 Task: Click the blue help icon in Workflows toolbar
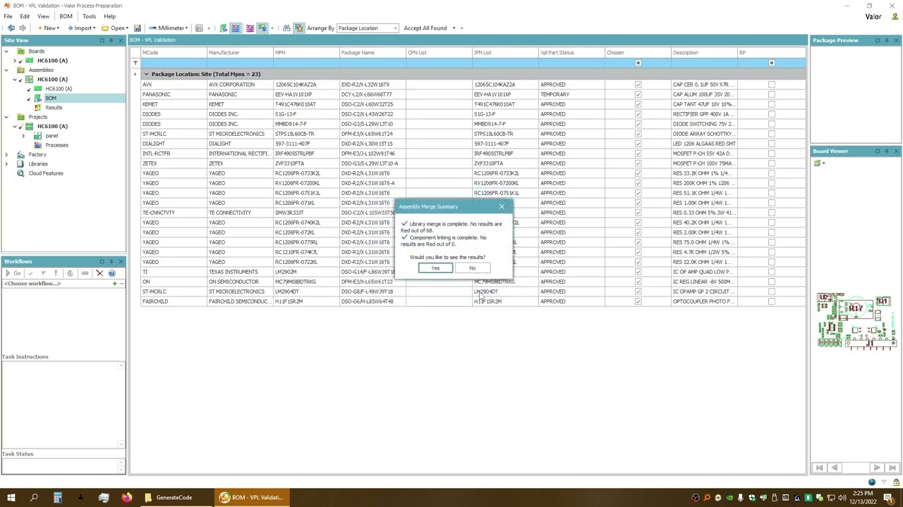111,273
